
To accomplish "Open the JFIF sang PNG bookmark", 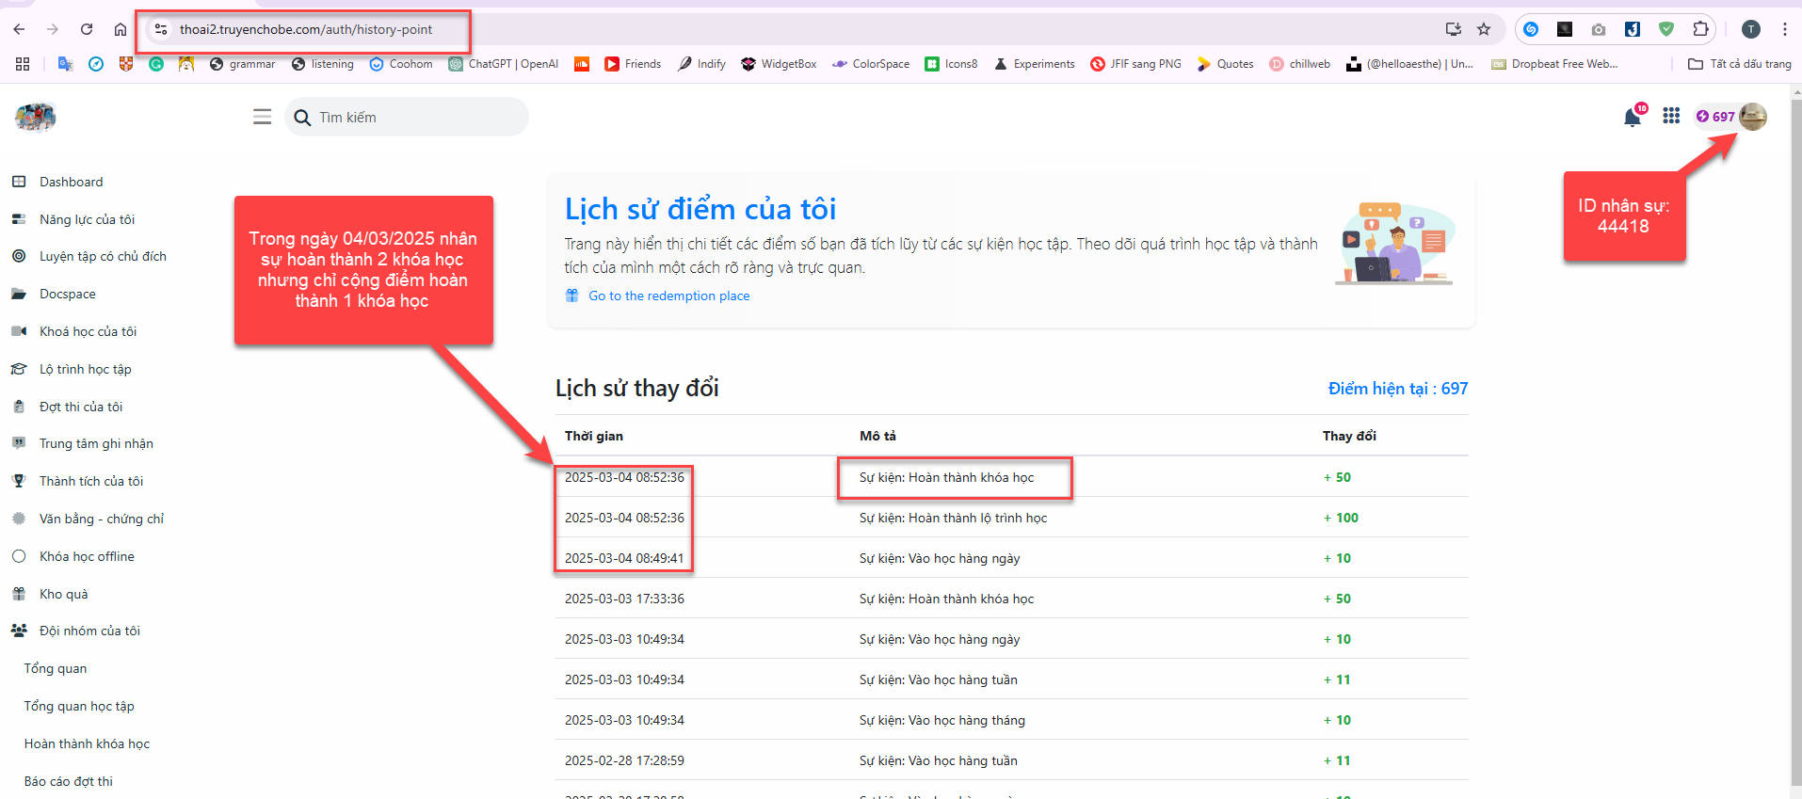I will (x=1135, y=64).
